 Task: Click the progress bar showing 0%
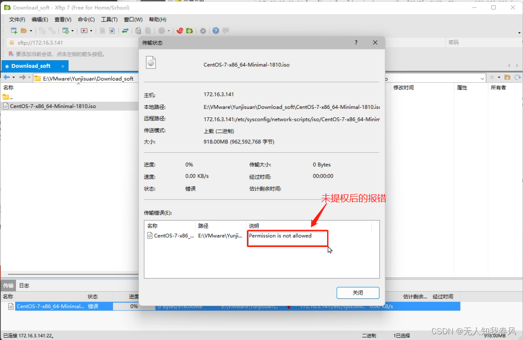tap(133, 306)
